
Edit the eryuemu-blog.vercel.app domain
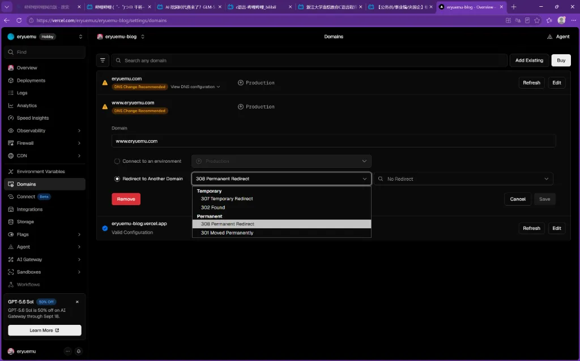coord(557,228)
